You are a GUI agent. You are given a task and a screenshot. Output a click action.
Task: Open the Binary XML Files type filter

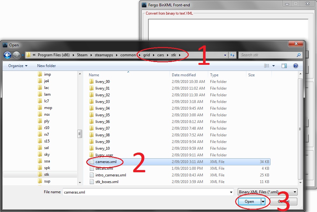click(x=268, y=192)
